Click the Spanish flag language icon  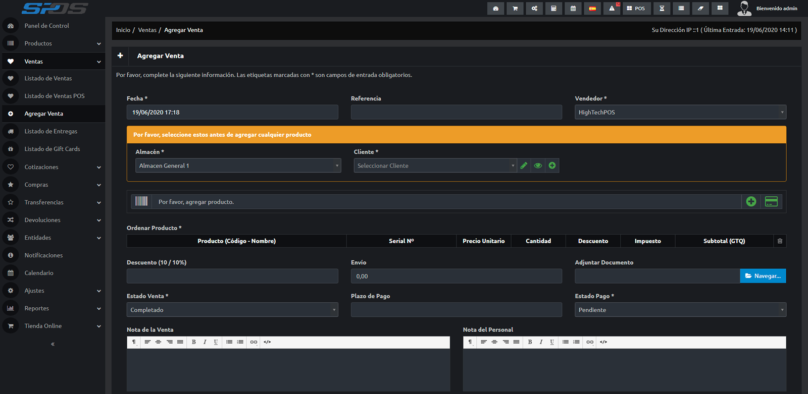click(592, 9)
